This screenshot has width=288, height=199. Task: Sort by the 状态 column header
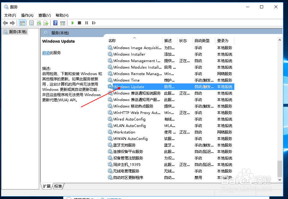[x=185, y=40]
